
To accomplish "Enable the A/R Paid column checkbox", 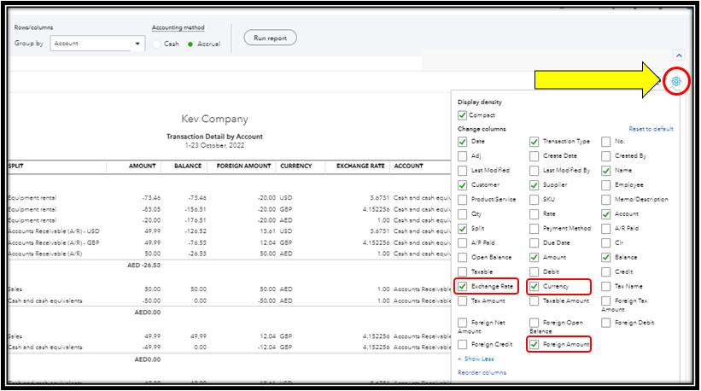I will coord(605,228).
